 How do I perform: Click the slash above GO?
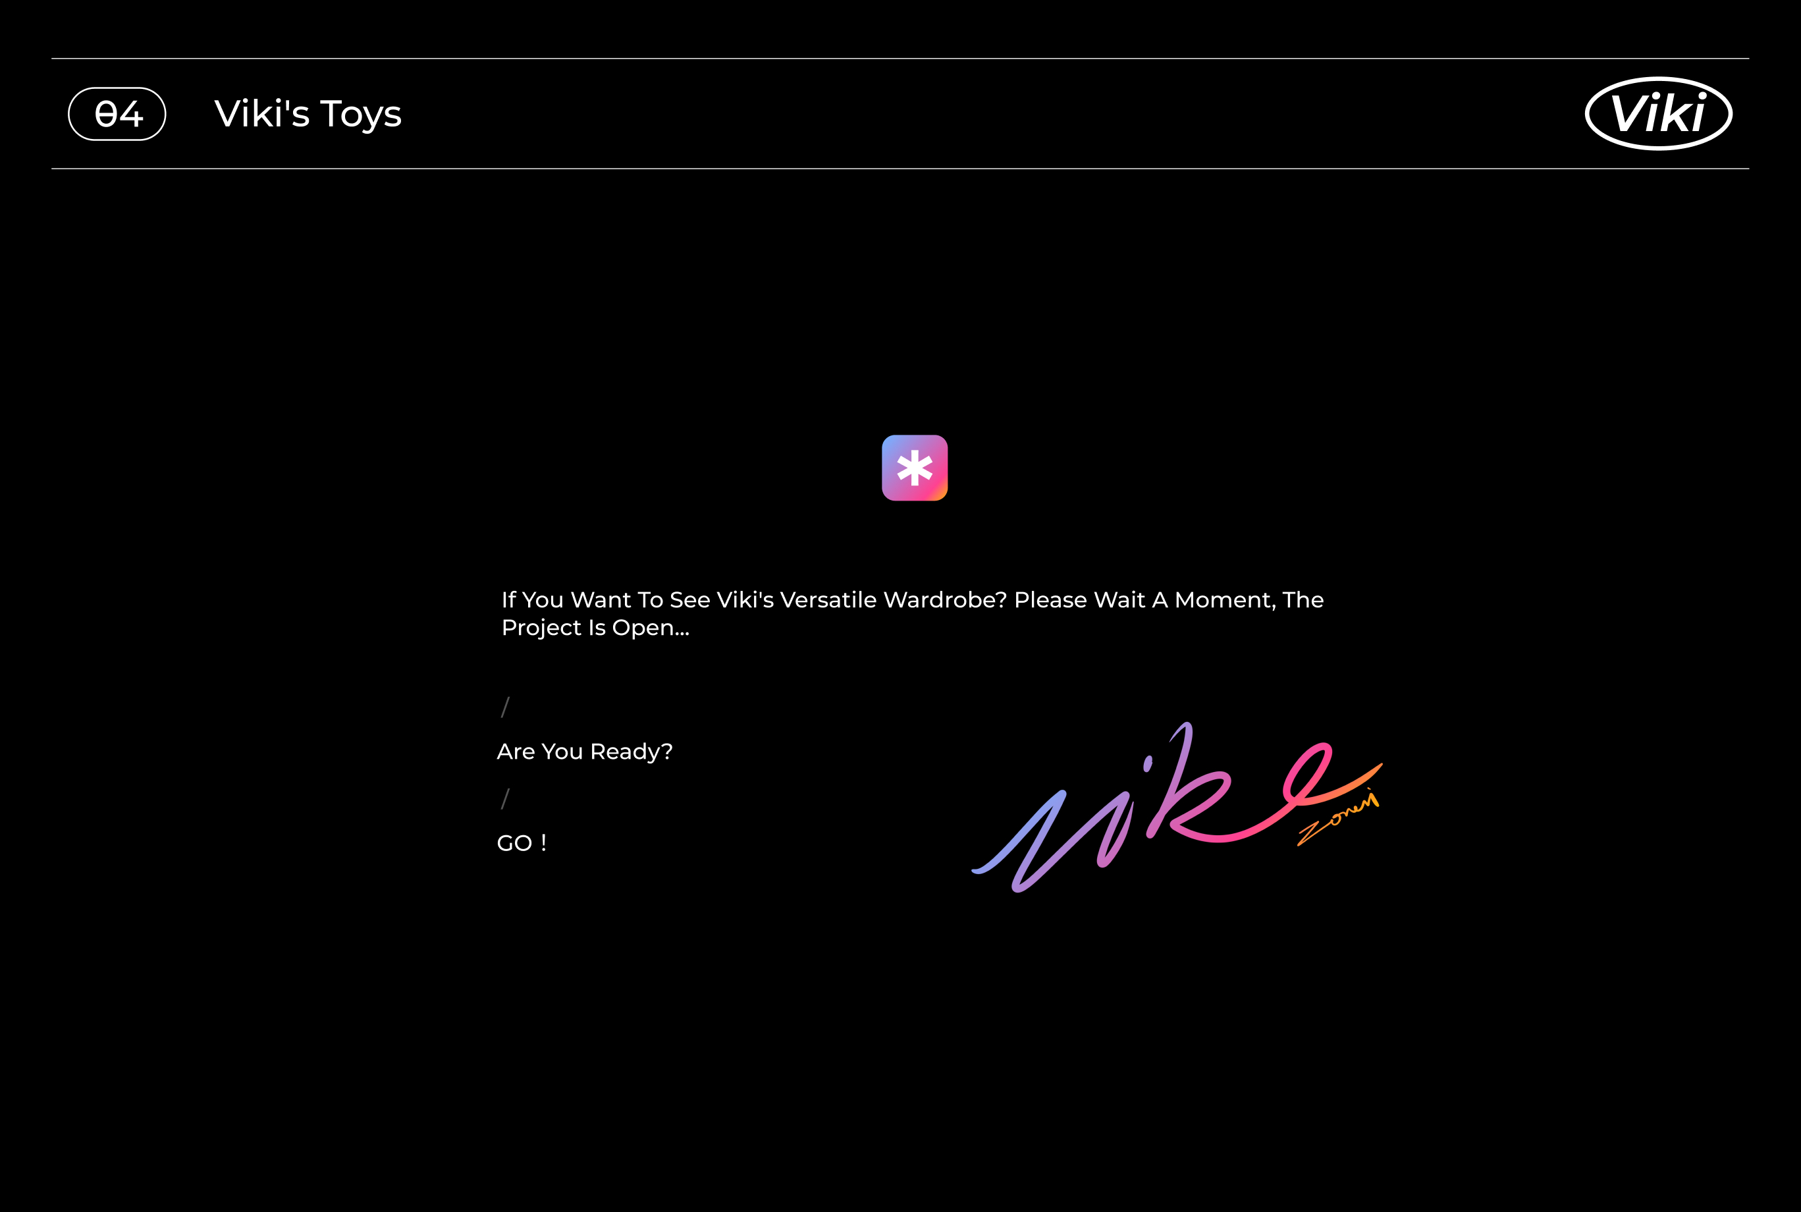coord(505,798)
